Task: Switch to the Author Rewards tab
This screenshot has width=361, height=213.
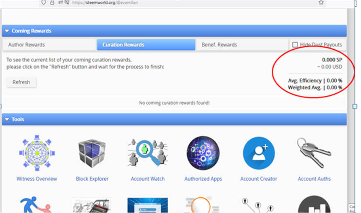Action: coord(49,45)
